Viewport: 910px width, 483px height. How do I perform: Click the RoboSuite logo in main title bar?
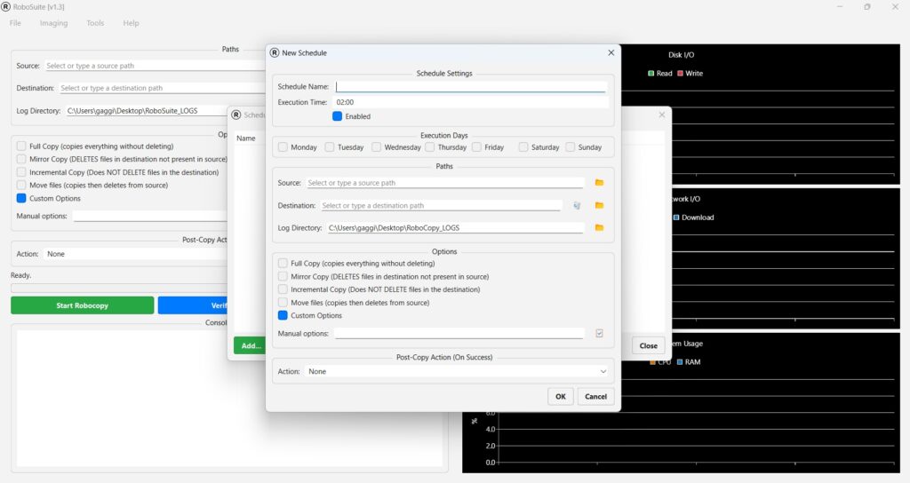6,7
